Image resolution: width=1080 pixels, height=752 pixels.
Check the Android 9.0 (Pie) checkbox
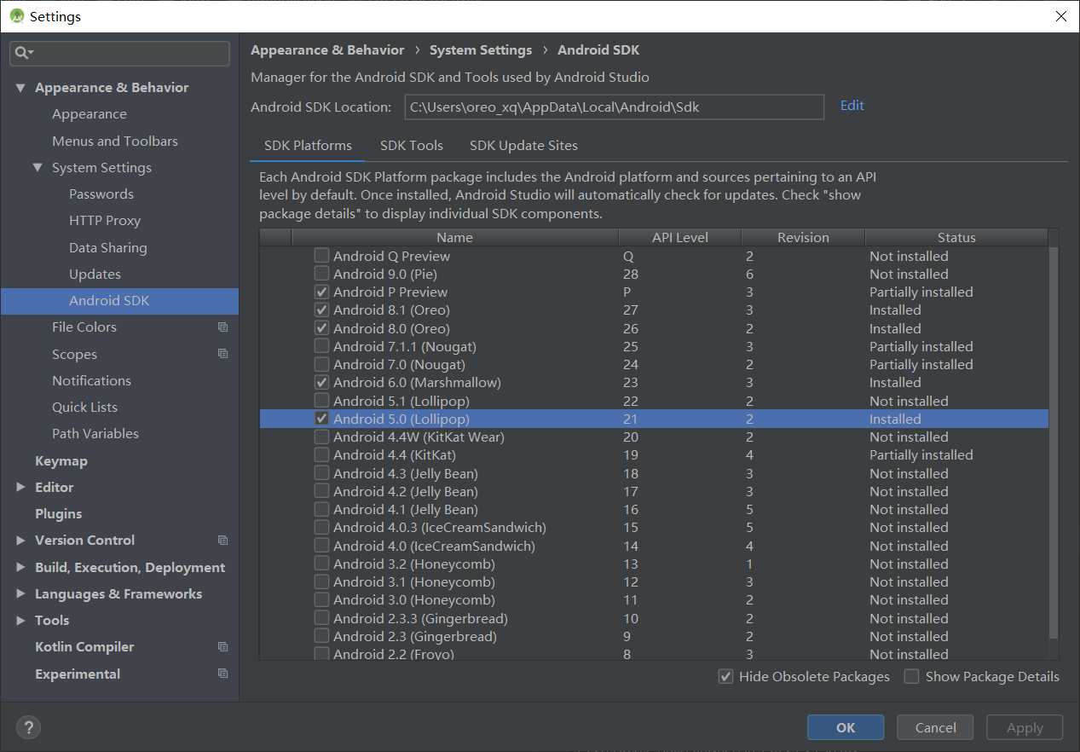click(321, 274)
